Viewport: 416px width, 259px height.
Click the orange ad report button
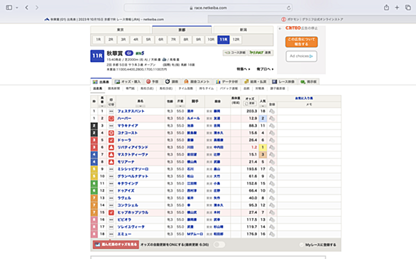point(302,42)
